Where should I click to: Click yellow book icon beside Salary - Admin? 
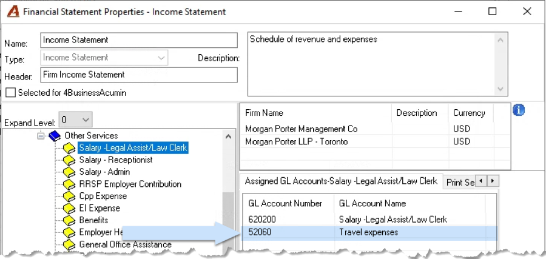69,172
